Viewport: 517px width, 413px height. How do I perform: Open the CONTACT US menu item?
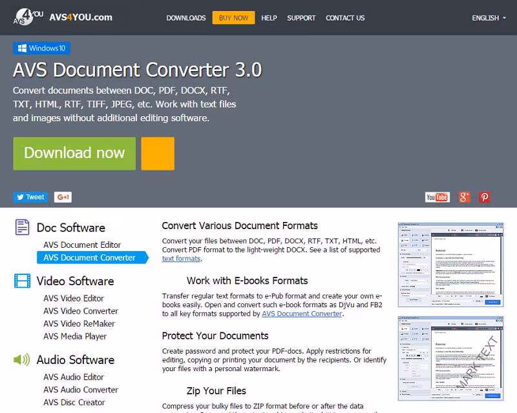pyautogui.click(x=345, y=18)
